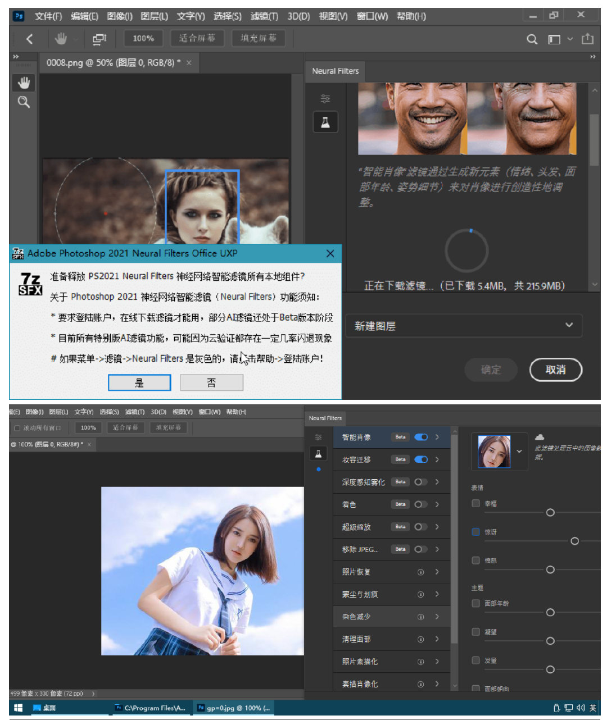Enable the 着色 filter switch
This screenshot has width=607, height=720.
point(421,504)
